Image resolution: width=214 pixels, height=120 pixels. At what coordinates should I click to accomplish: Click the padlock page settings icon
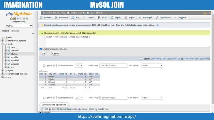tap(205, 13)
